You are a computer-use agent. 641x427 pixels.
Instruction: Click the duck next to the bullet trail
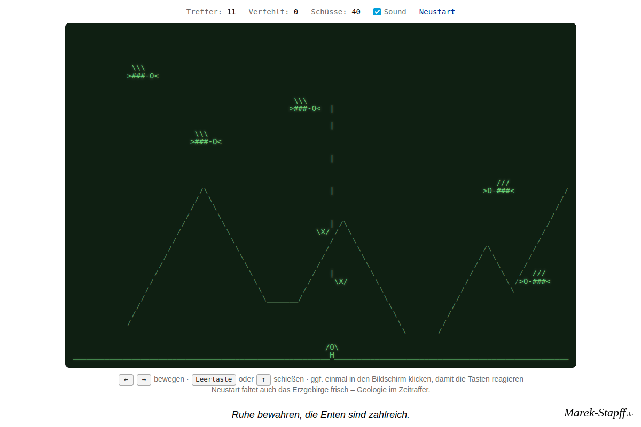pyautogui.click(x=305, y=105)
